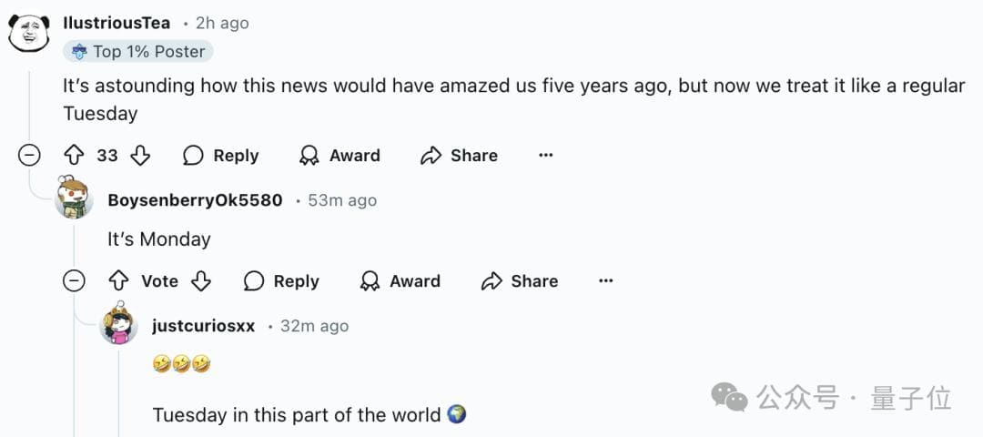This screenshot has width=983, height=437.
Task: Upvote BoysenberryOk5580's comment
Action: point(118,281)
